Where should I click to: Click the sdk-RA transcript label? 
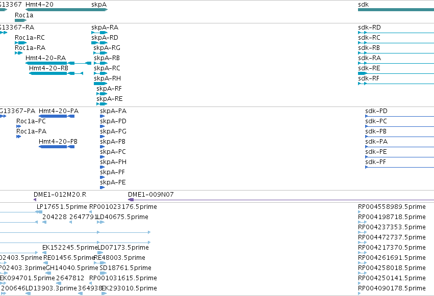tap(369, 58)
